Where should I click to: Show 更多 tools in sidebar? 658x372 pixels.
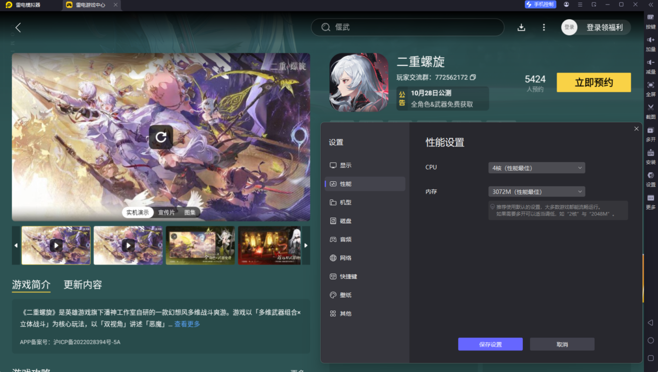[x=650, y=202]
